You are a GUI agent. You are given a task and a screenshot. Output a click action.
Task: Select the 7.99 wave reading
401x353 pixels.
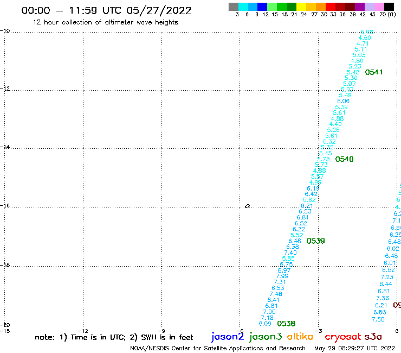click(x=282, y=276)
